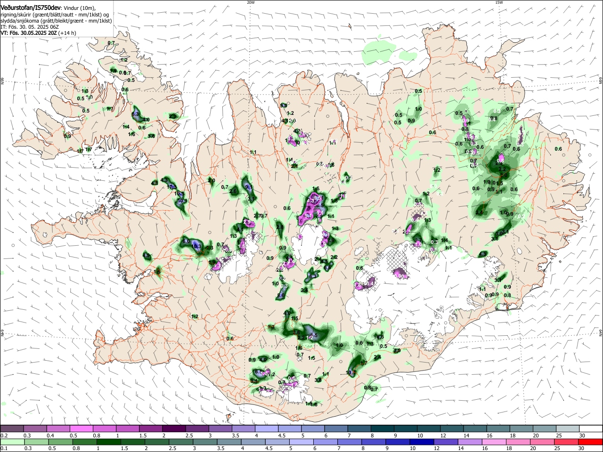The height and width of the screenshot is (452, 603).
Task: Click the dusky purple 0.2 snow legend swatch
Action: 12,428
